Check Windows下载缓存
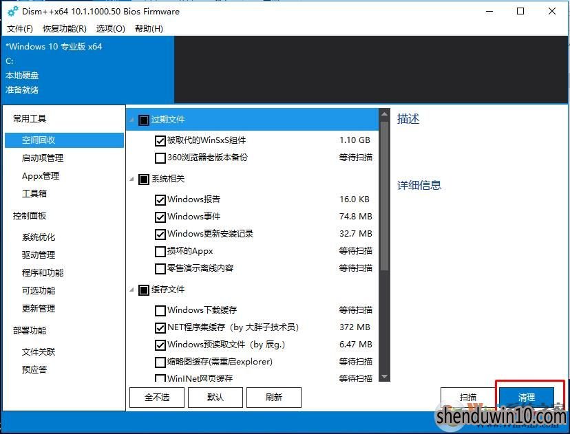Screen dimensions: 570x434 point(160,310)
